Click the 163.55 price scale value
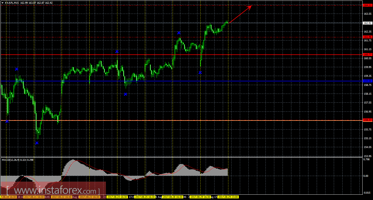 pyautogui.click(x=367, y=14)
